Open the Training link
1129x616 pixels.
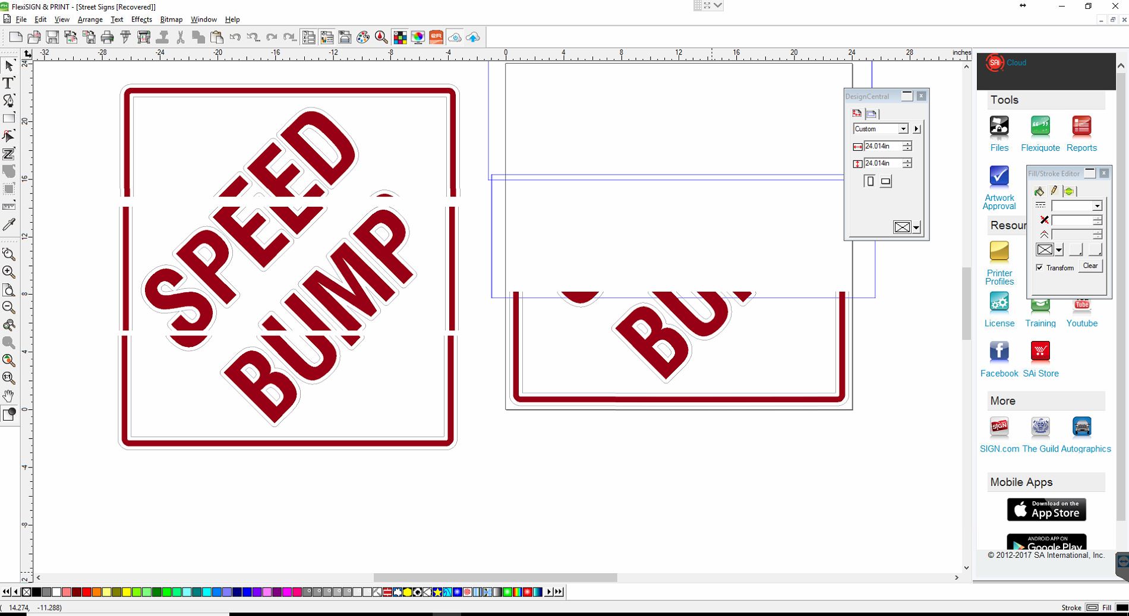pyautogui.click(x=1040, y=323)
